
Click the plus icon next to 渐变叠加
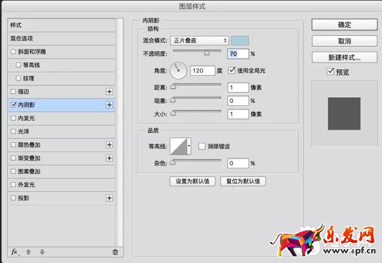[109, 158]
